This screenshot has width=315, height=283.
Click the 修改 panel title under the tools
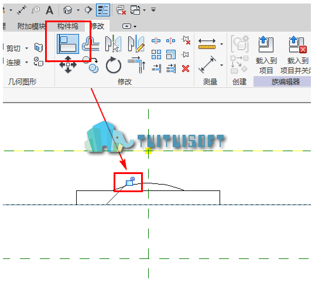(x=125, y=81)
